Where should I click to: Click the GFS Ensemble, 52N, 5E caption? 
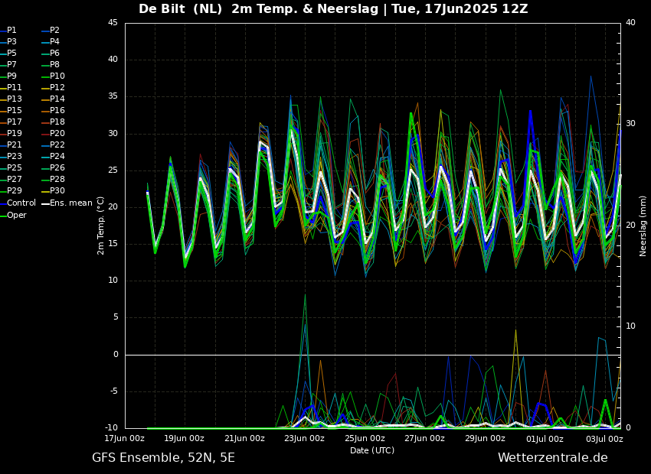pyautogui.click(x=163, y=458)
